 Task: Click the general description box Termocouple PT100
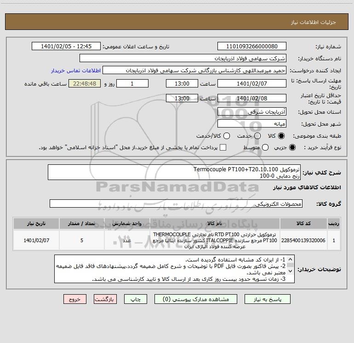click(174, 172)
